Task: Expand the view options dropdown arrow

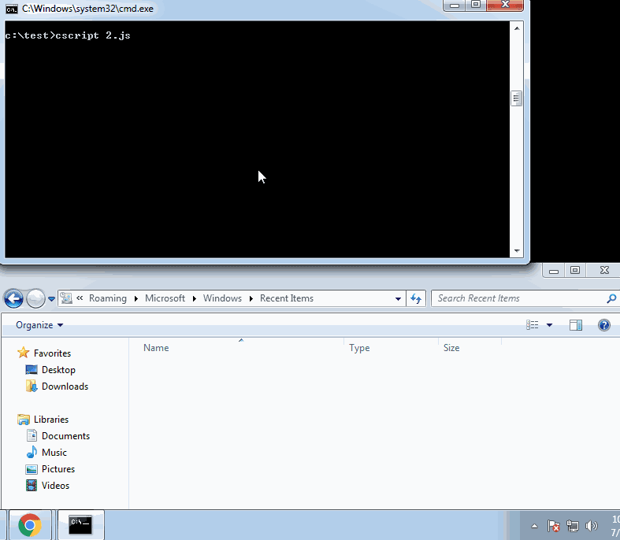Action: [x=549, y=325]
